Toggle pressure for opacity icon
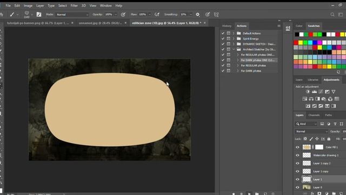 (x=123, y=15)
